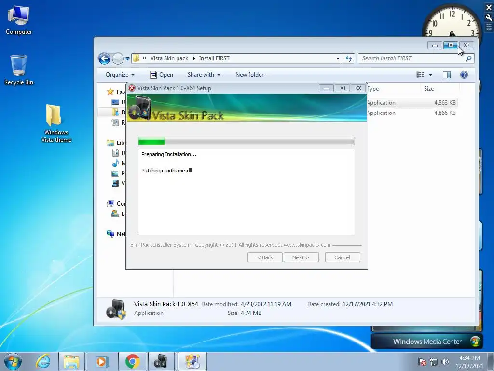Screen dimensions: 494x371
Task: Click the refresh button beside address bar
Action: click(x=349, y=58)
